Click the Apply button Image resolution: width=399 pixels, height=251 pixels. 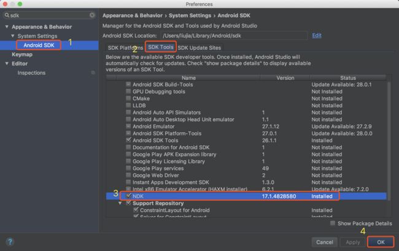click(353, 242)
